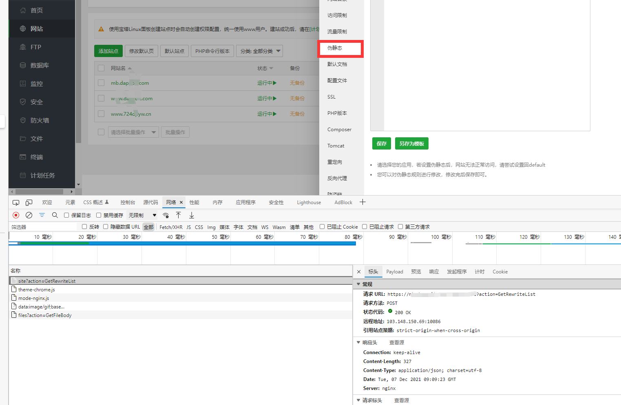
Task: Toggle the network filter bar icon
Action: point(42,215)
